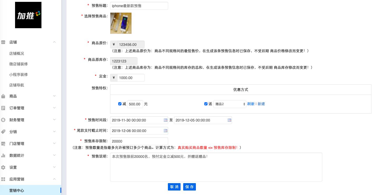
Task: Expand the 门店管理 menu chevron
Action: coord(54,144)
